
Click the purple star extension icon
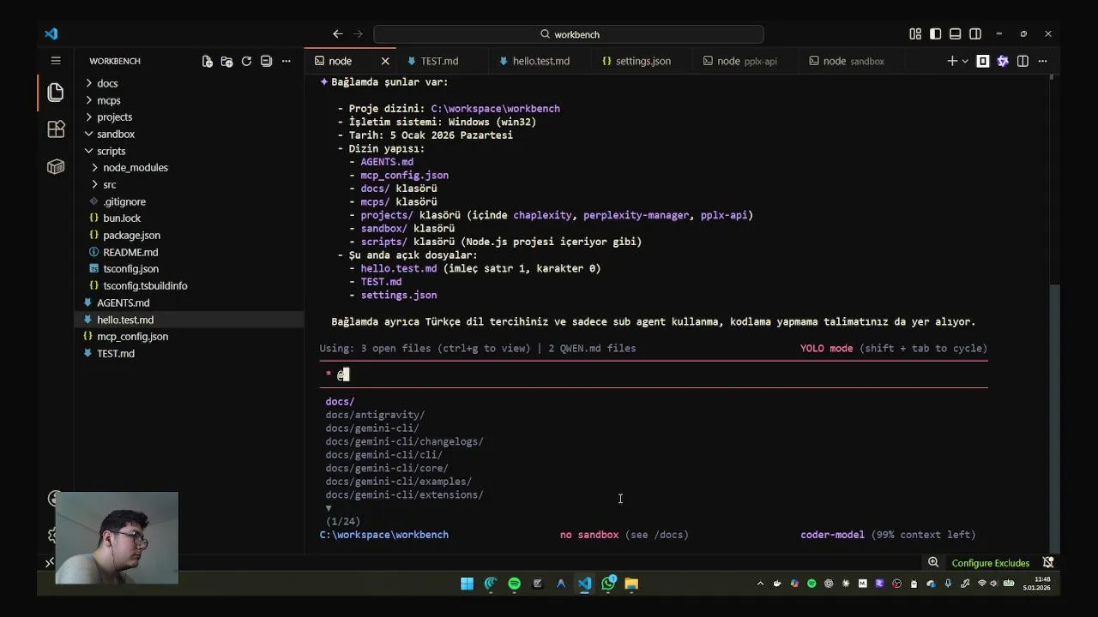pos(1003,61)
